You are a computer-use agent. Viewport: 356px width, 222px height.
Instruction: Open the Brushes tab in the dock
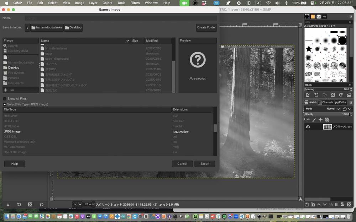pos(307,16)
